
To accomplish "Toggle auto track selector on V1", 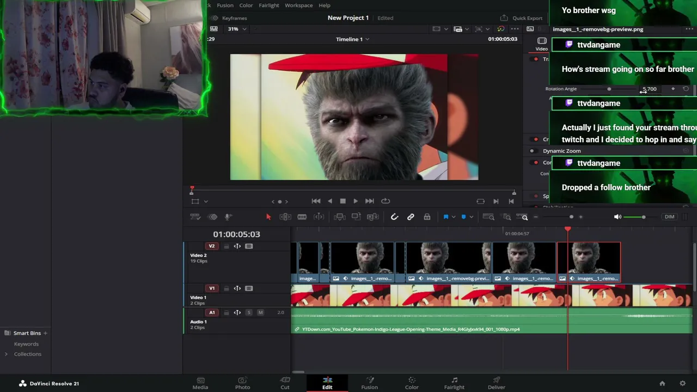I will [237, 288].
